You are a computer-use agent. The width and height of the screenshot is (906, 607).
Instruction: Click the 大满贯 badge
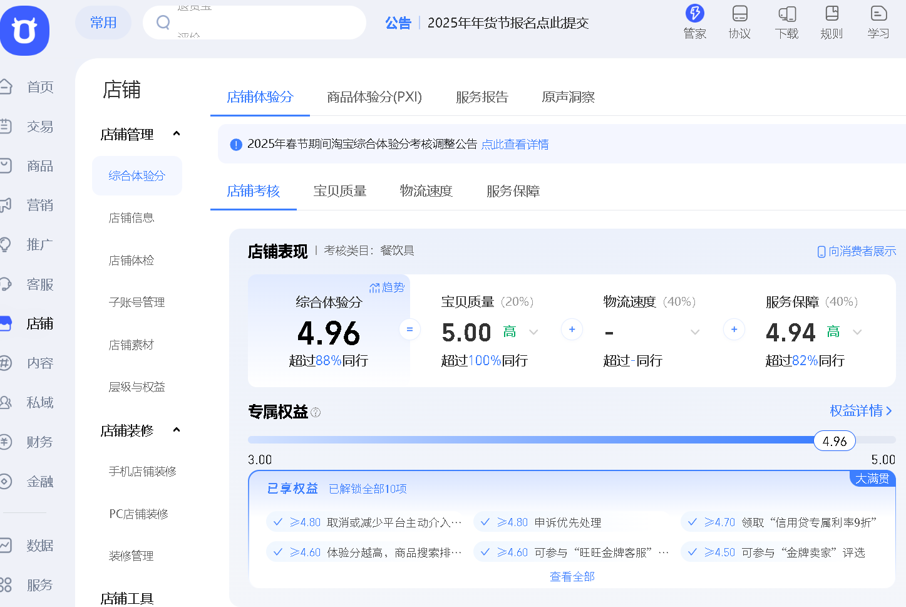[x=872, y=479]
